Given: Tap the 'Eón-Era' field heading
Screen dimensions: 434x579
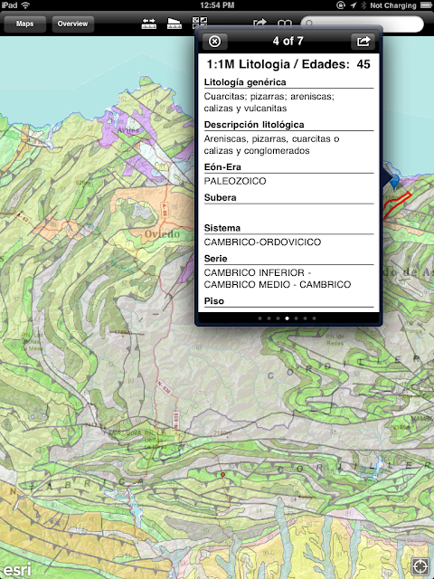Looking at the screenshot, I should [x=222, y=166].
